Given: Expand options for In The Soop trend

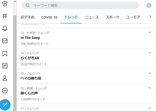Looking at the screenshot, I should tap(149, 33).
